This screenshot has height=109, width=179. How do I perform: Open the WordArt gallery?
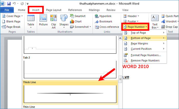pos(170,21)
